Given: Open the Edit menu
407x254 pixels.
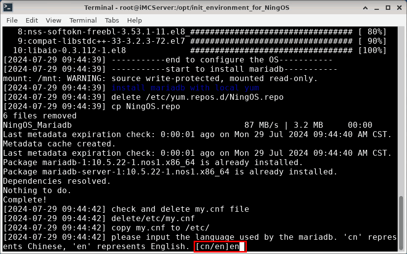Looking at the screenshot, I should tap(32, 20).
